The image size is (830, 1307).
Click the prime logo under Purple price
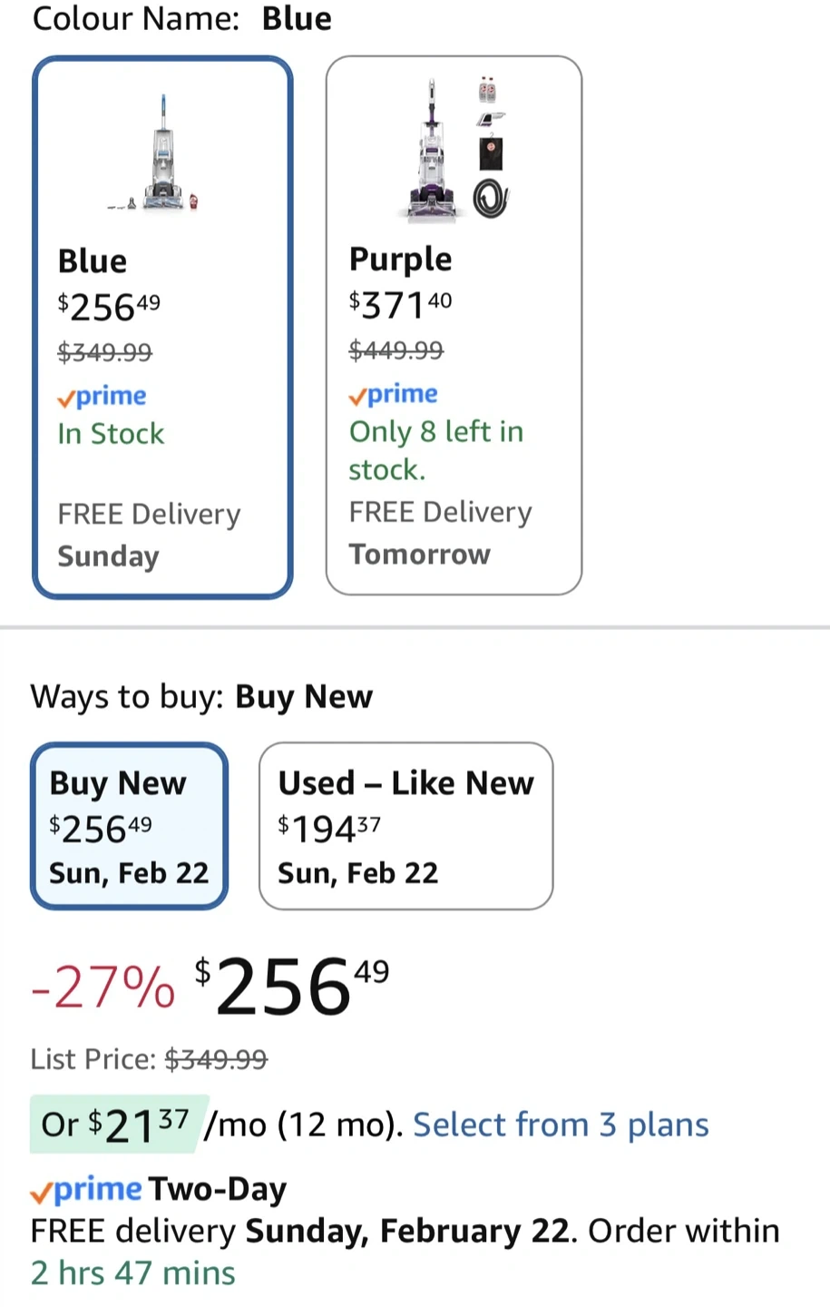394,394
